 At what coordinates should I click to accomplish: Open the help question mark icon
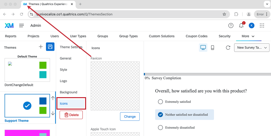tap(231, 25)
